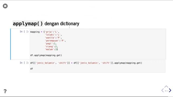Select the first cell's In [ ] prompt
The image size is (173, 97).
24,32
